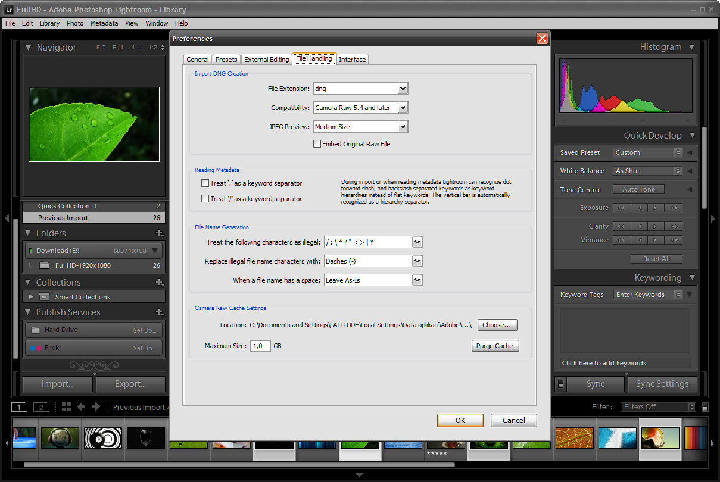The width and height of the screenshot is (720, 482).
Task: Open the Interface tab
Action: pos(353,60)
